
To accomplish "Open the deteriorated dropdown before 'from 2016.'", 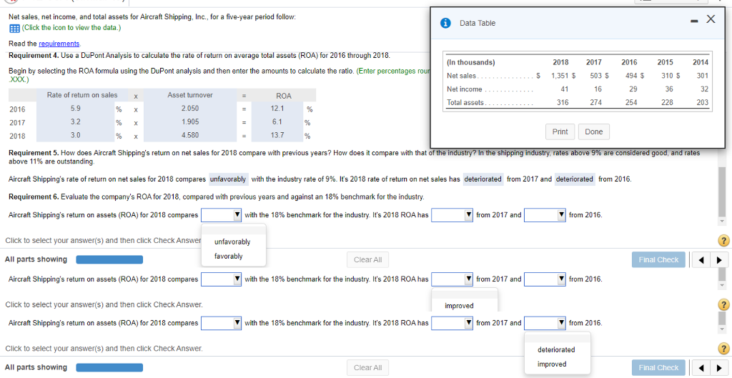I will [x=575, y=179].
